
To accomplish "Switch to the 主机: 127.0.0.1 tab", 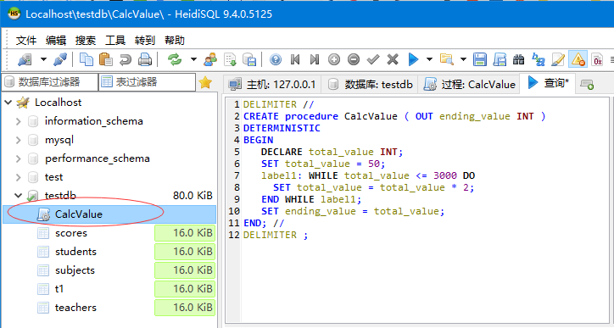I will click(x=272, y=84).
